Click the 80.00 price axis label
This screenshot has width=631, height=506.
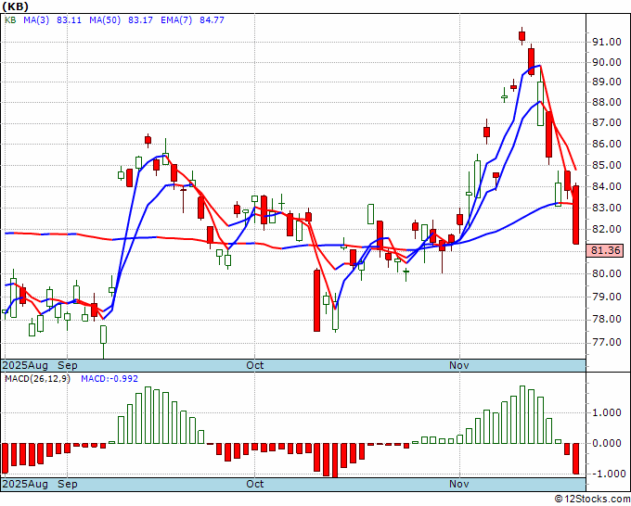pyautogui.click(x=606, y=274)
